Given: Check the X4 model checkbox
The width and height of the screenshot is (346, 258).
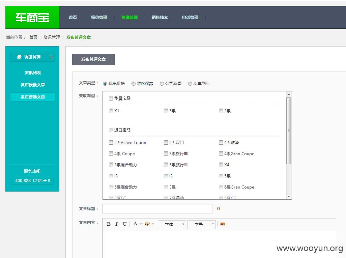Looking at the screenshot, I should (221, 165).
